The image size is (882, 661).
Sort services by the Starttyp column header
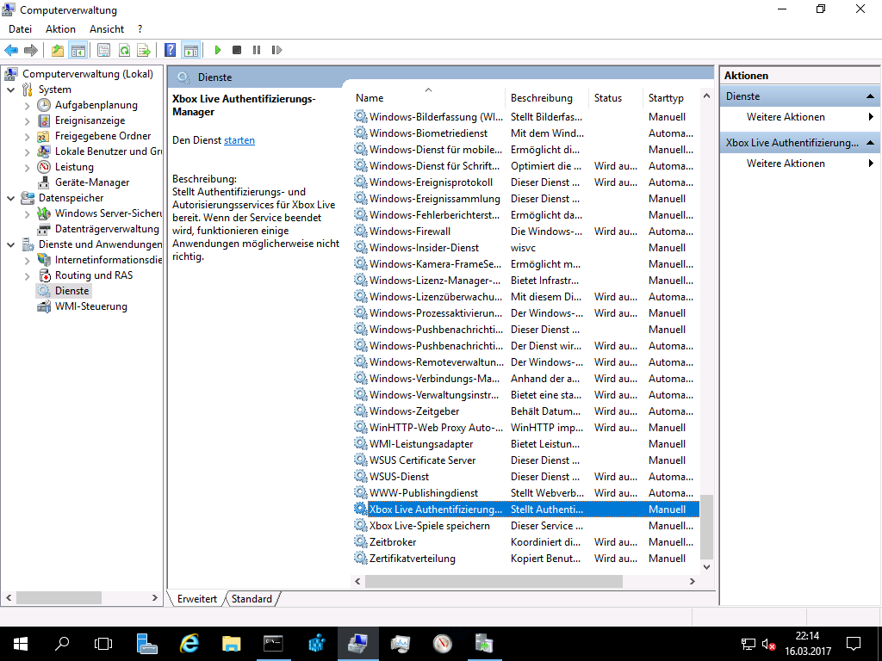click(666, 98)
